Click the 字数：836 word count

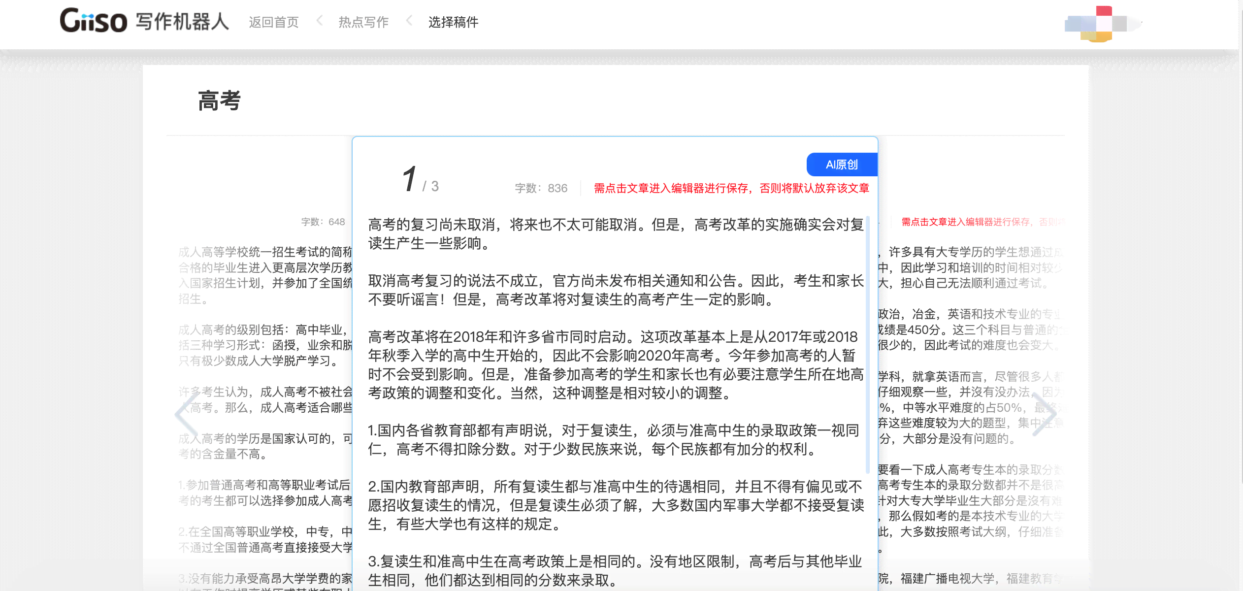pyautogui.click(x=541, y=188)
